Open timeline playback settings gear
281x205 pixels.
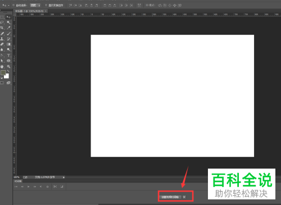click(x=47, y=187)
